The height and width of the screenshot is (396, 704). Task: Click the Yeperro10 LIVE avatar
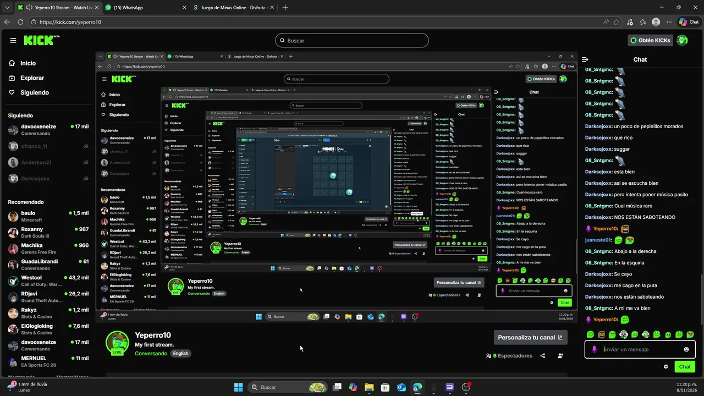(117, 343)
